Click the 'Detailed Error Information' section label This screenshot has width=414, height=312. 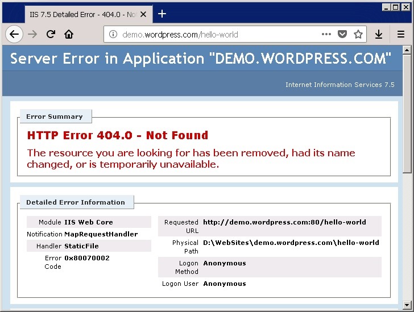(76, 202)
